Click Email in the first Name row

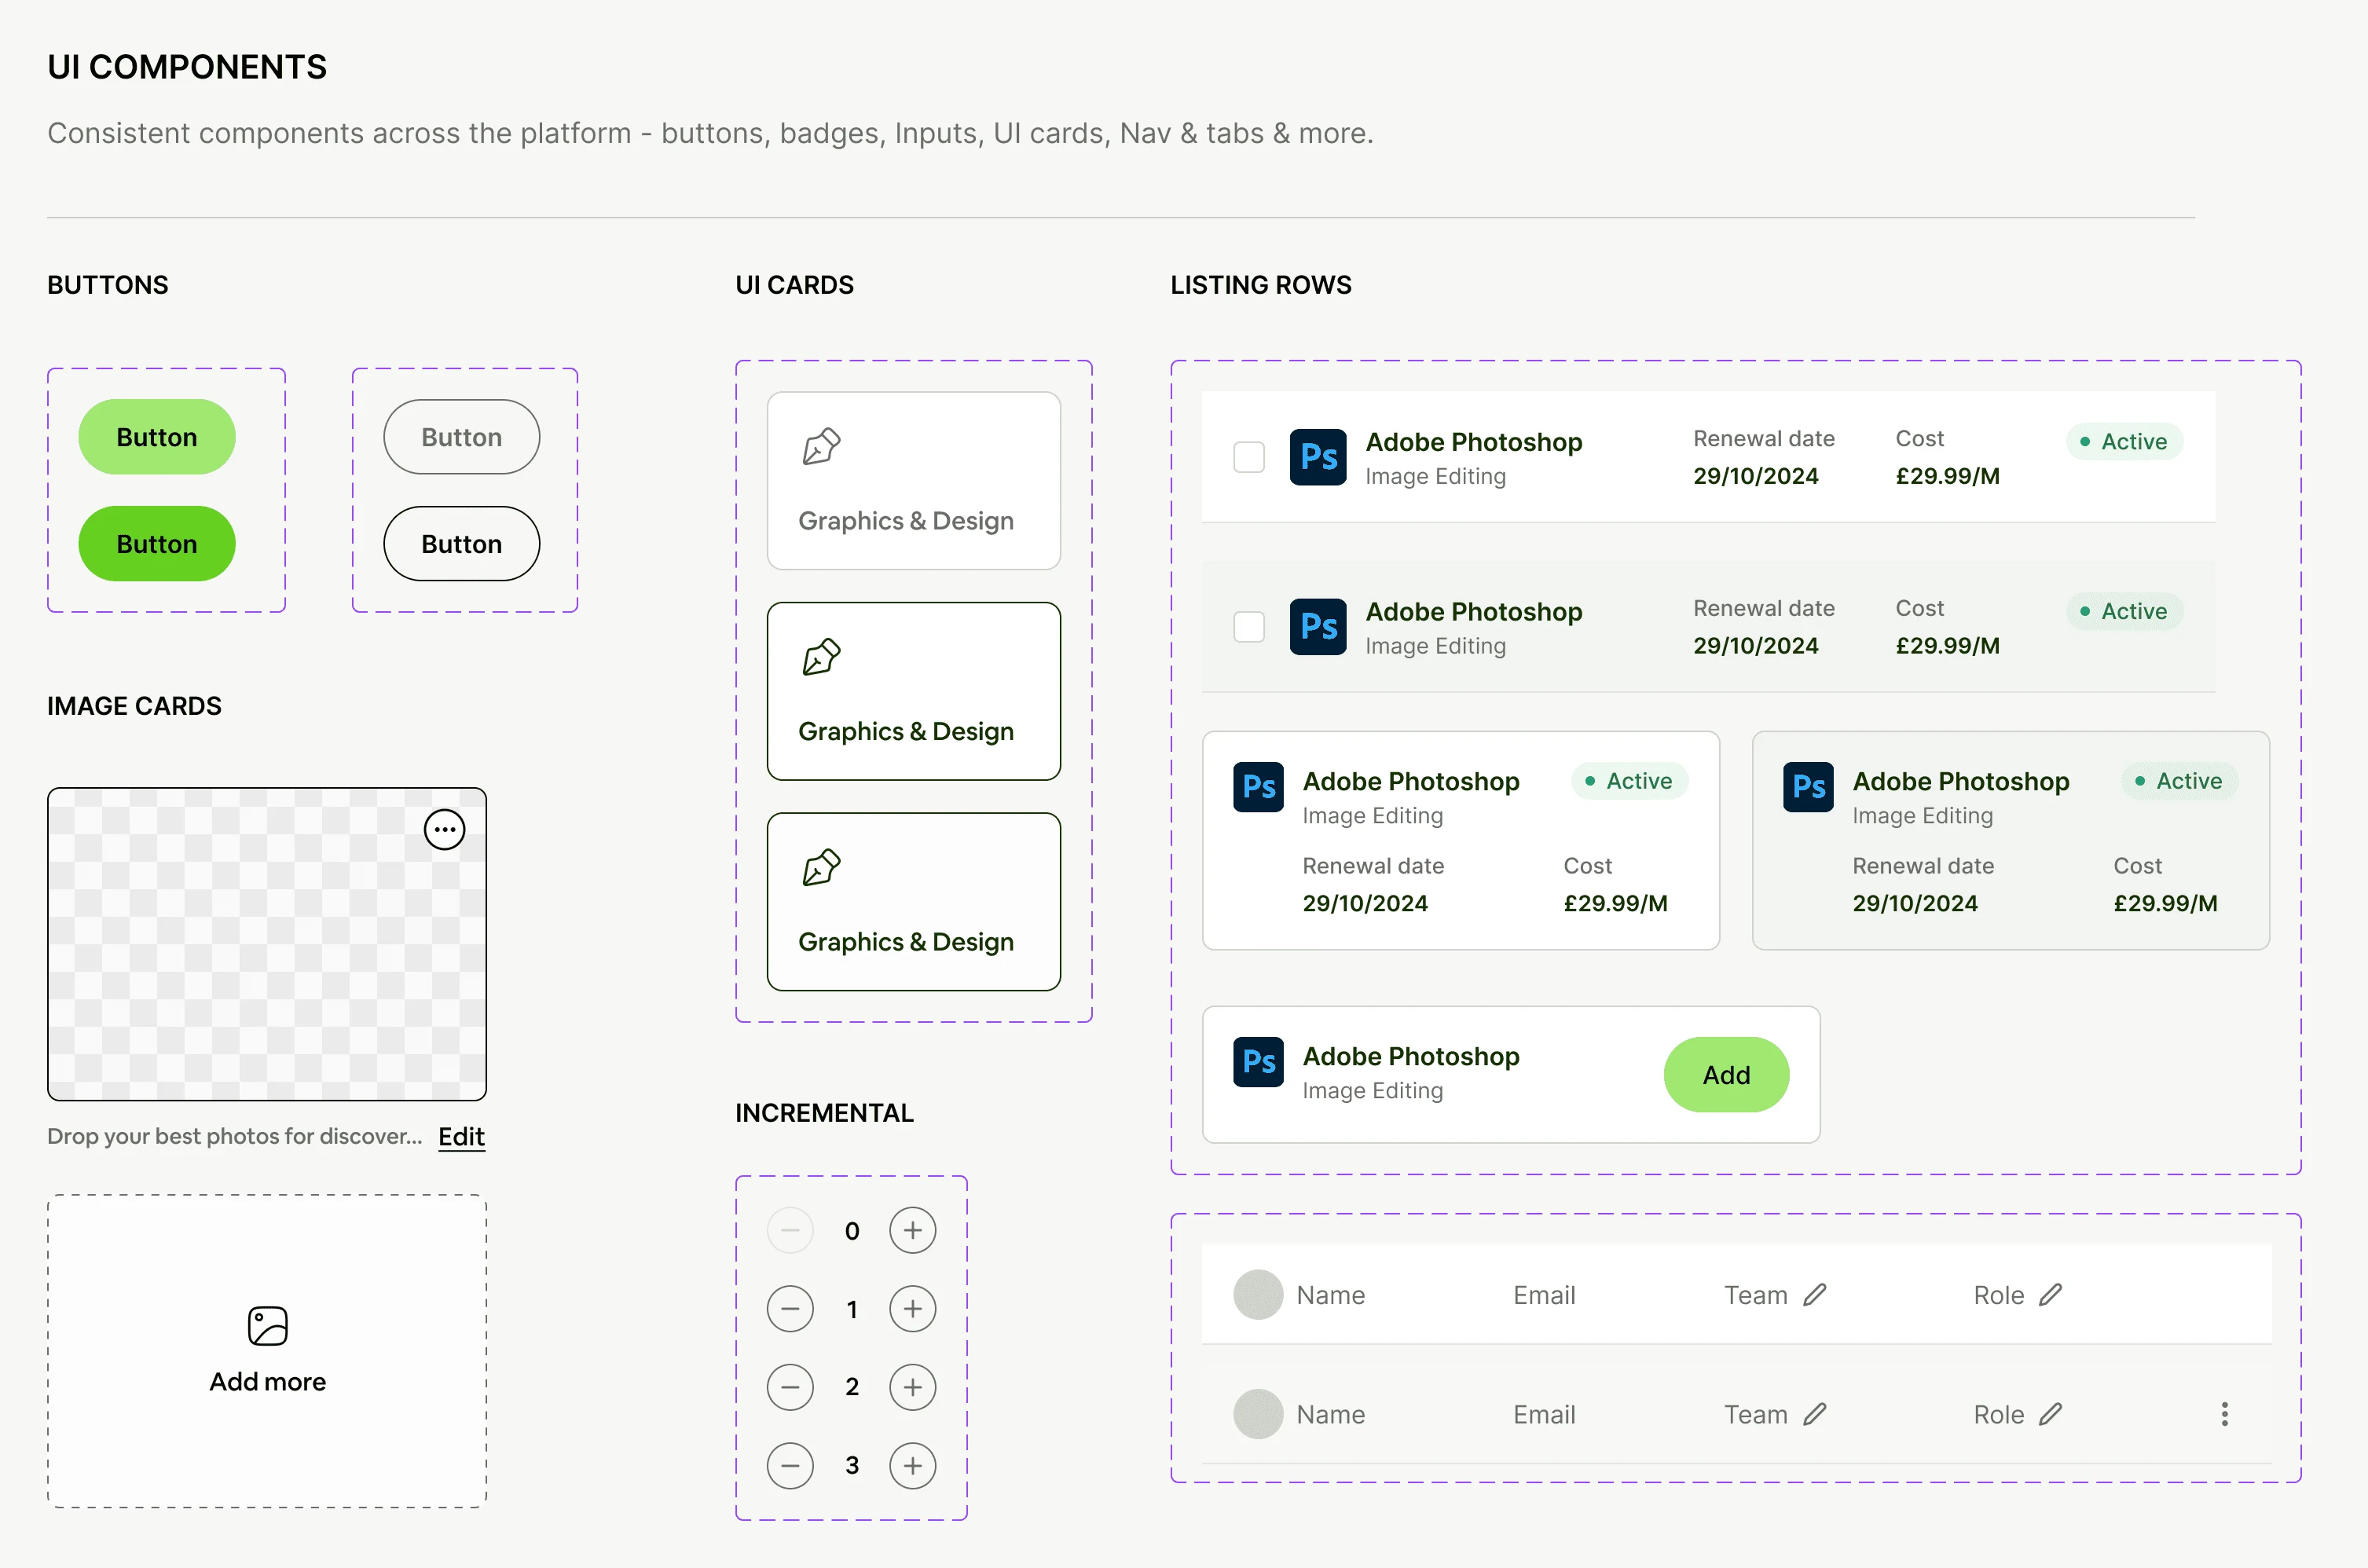coord(1544,1295)
